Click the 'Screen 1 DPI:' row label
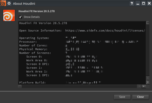This screenshot has width=152, height=103. [x=38, y=75]
